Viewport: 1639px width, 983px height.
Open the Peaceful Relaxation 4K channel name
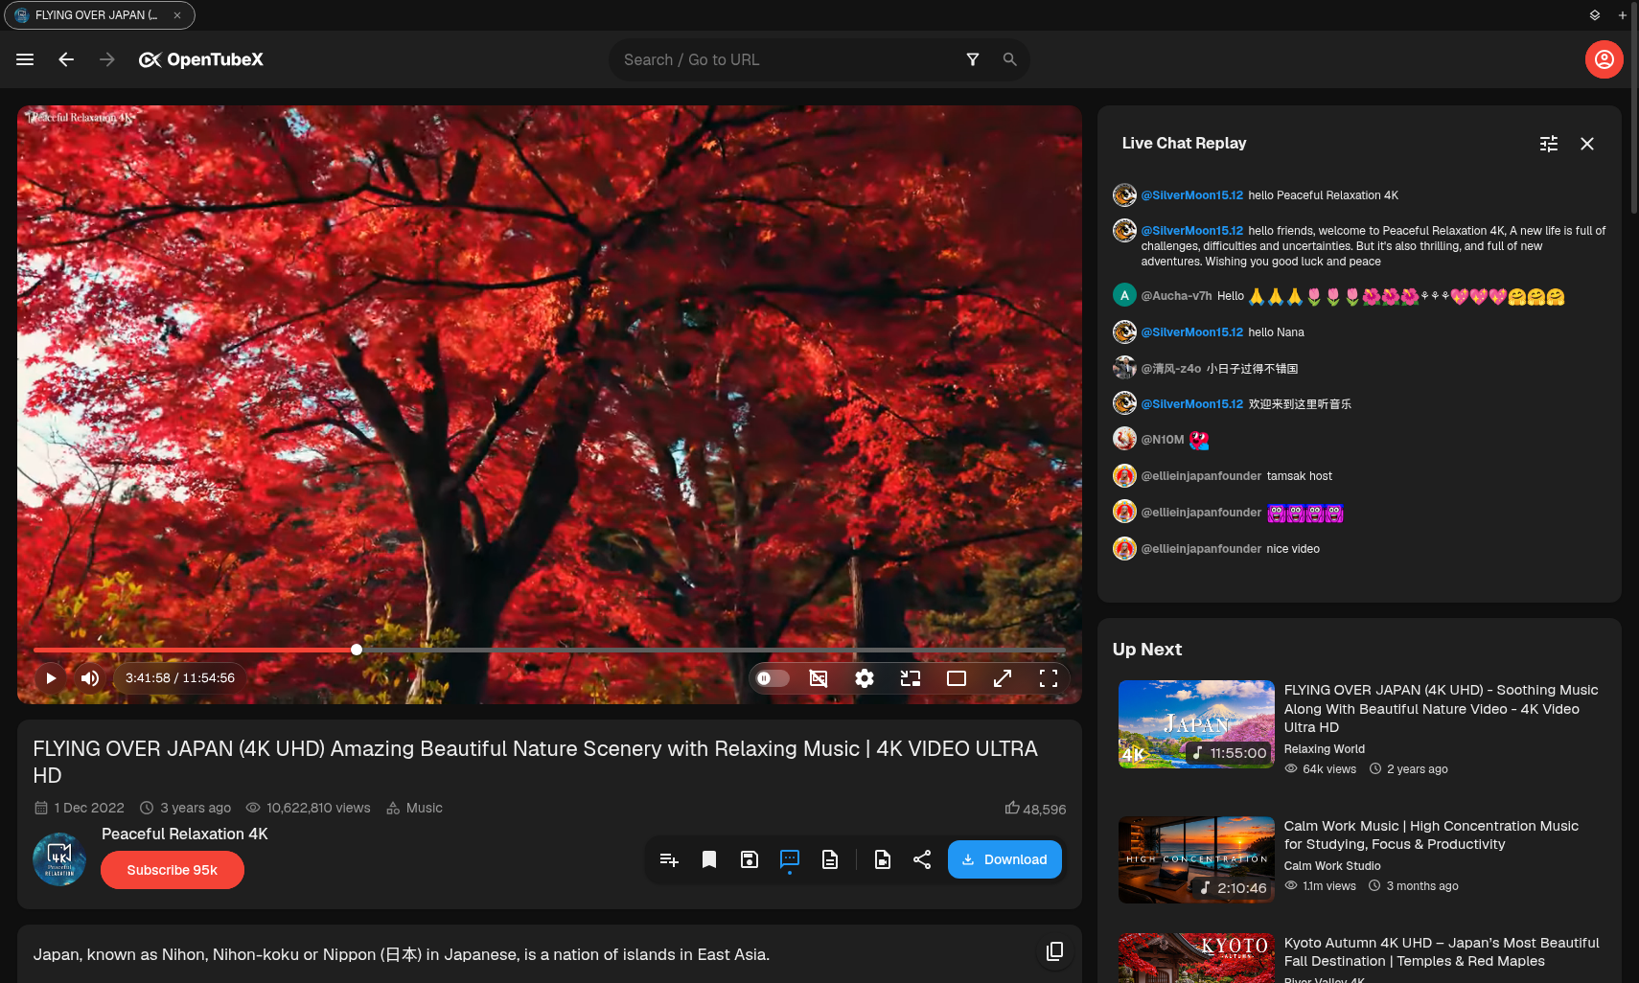pos(185,834)
